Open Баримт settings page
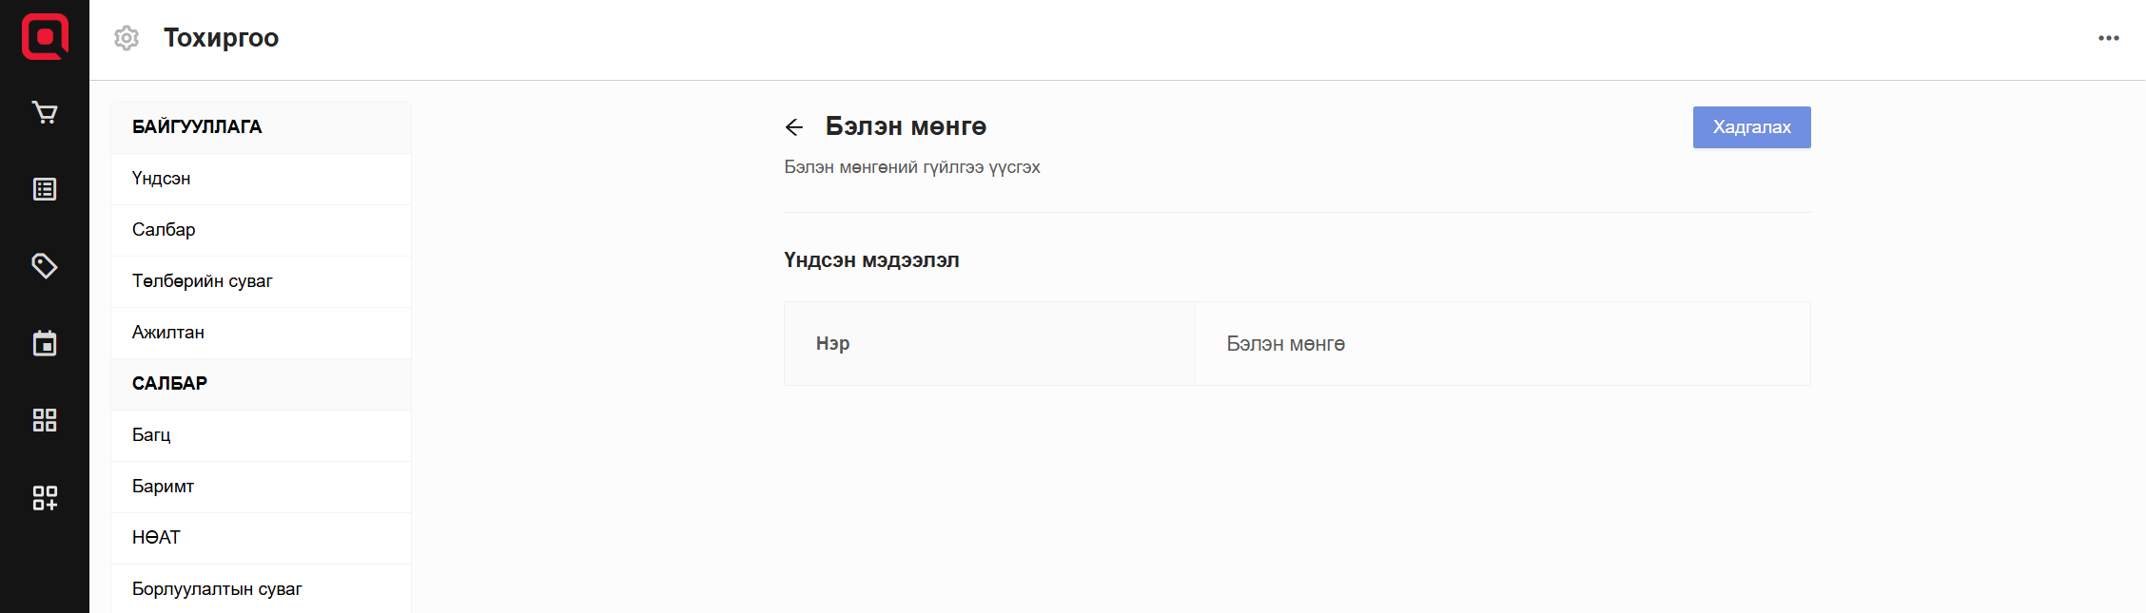This screenshot has height=613, width=2146. tap(163, 487)
